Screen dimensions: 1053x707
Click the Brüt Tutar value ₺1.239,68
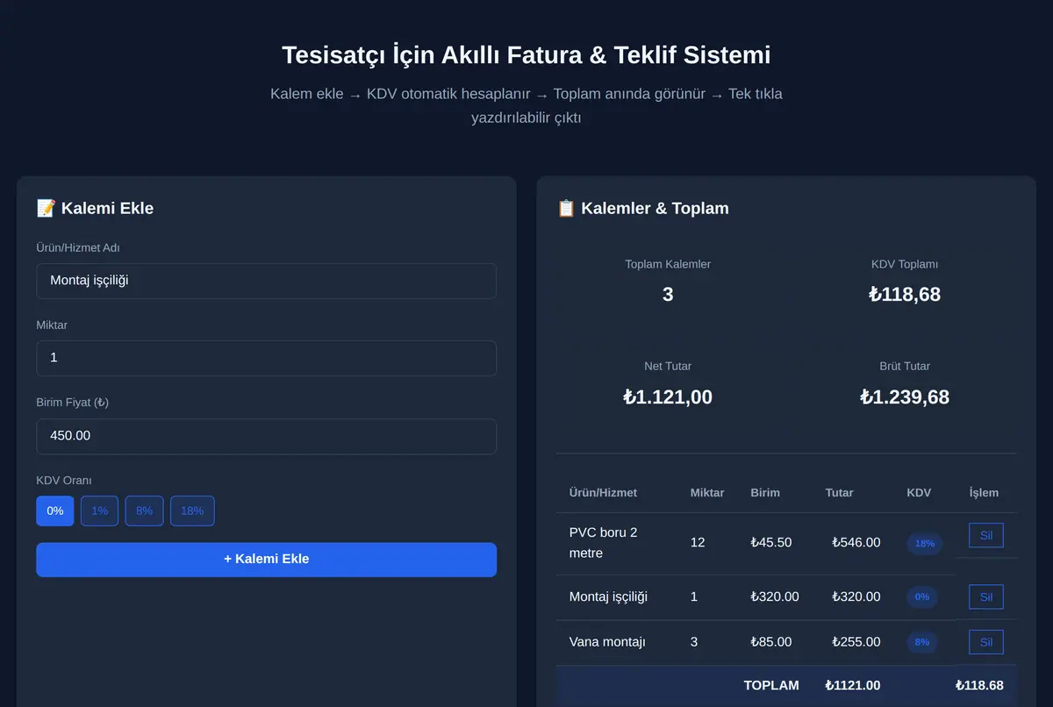(905, 397)
